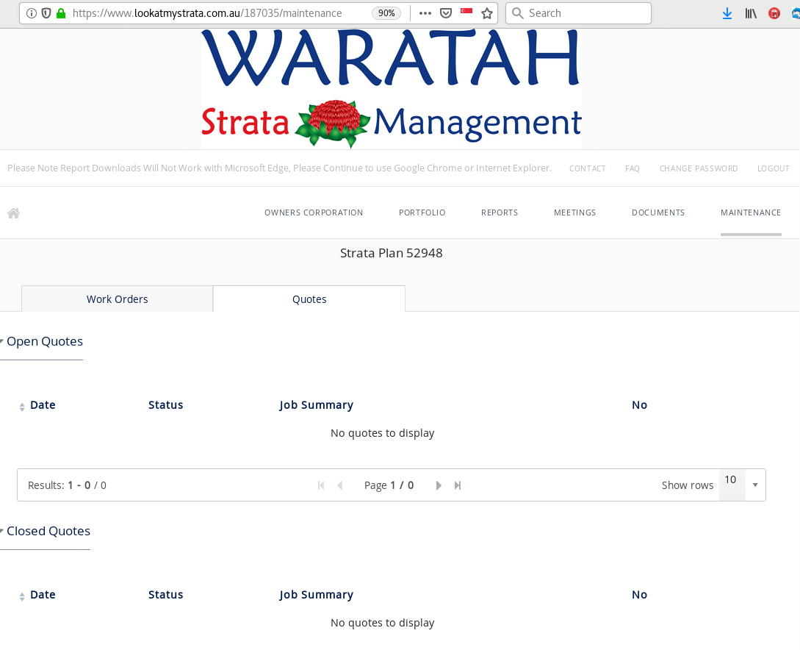
Task: Click the Change Password link
Action: pyautogui.click(x=699, y=168)
